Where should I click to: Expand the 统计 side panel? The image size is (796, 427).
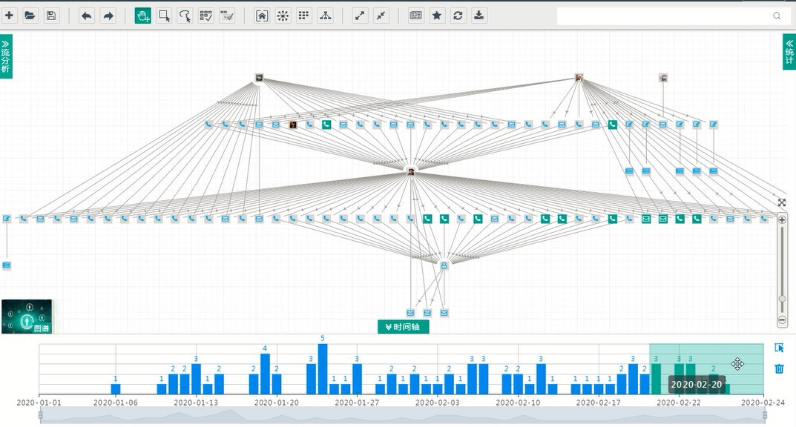point(789,53)
